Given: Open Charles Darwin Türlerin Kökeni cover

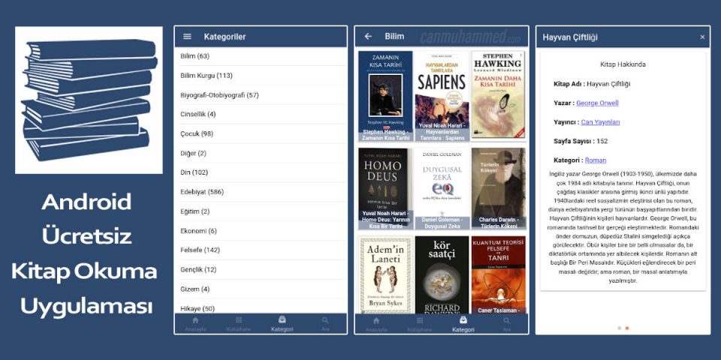Looking at the screenshot, I should coord(498,189).
